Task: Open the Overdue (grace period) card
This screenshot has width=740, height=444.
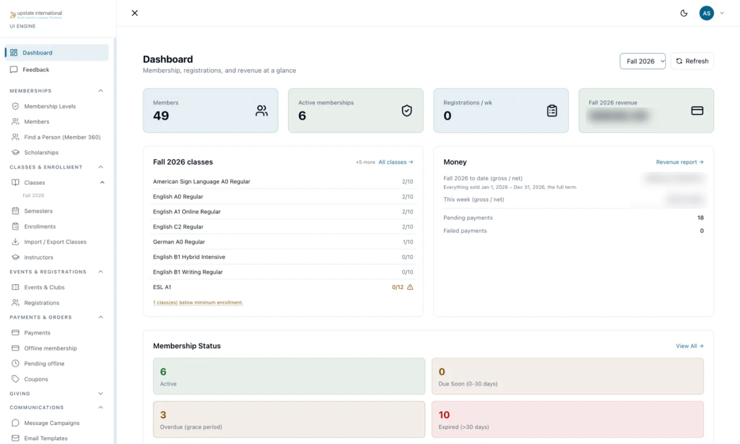Action: (289, 419)
